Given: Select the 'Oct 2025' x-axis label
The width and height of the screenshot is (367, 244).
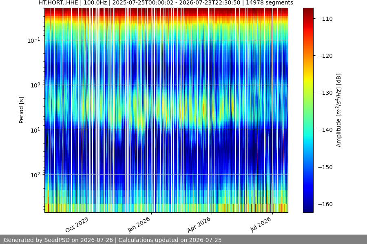Looking at the screenshot, I should [x=77, y=224].
